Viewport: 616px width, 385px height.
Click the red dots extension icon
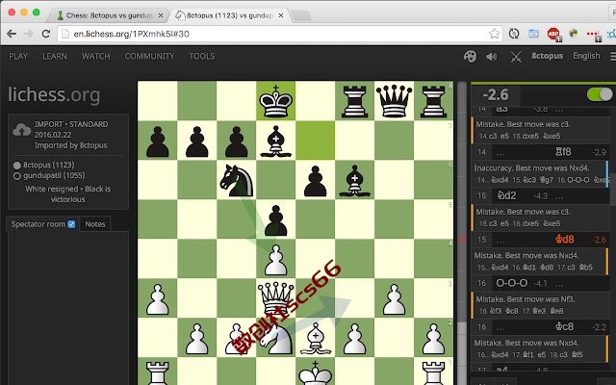point(593,35)
